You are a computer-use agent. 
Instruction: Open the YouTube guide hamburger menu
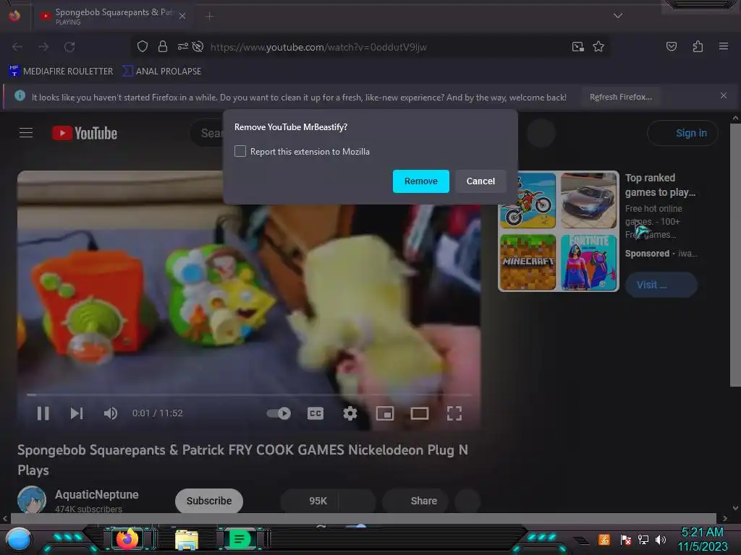(x=26, y=133)
